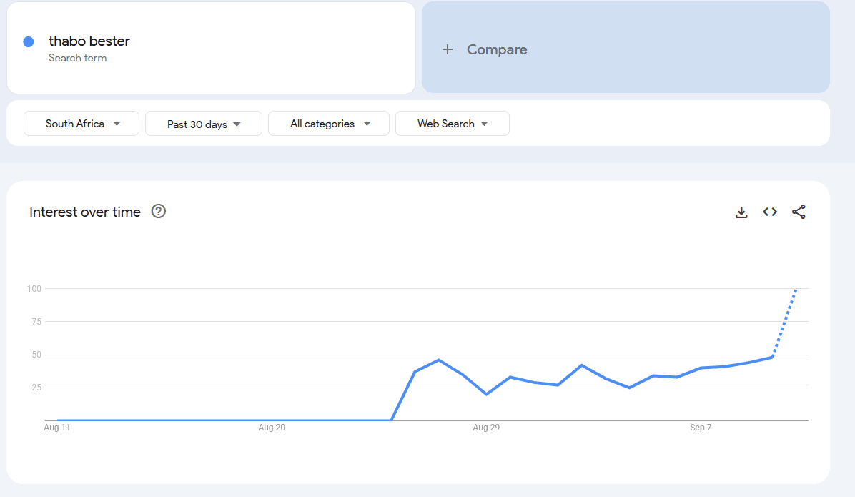Select the Aug 11 date label
The image size is (855, 497).
pos(57,428)
